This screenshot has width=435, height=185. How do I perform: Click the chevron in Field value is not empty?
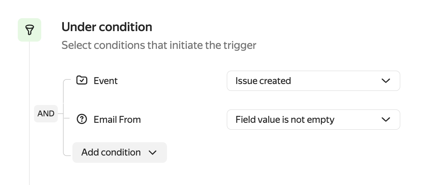[386, 120]
